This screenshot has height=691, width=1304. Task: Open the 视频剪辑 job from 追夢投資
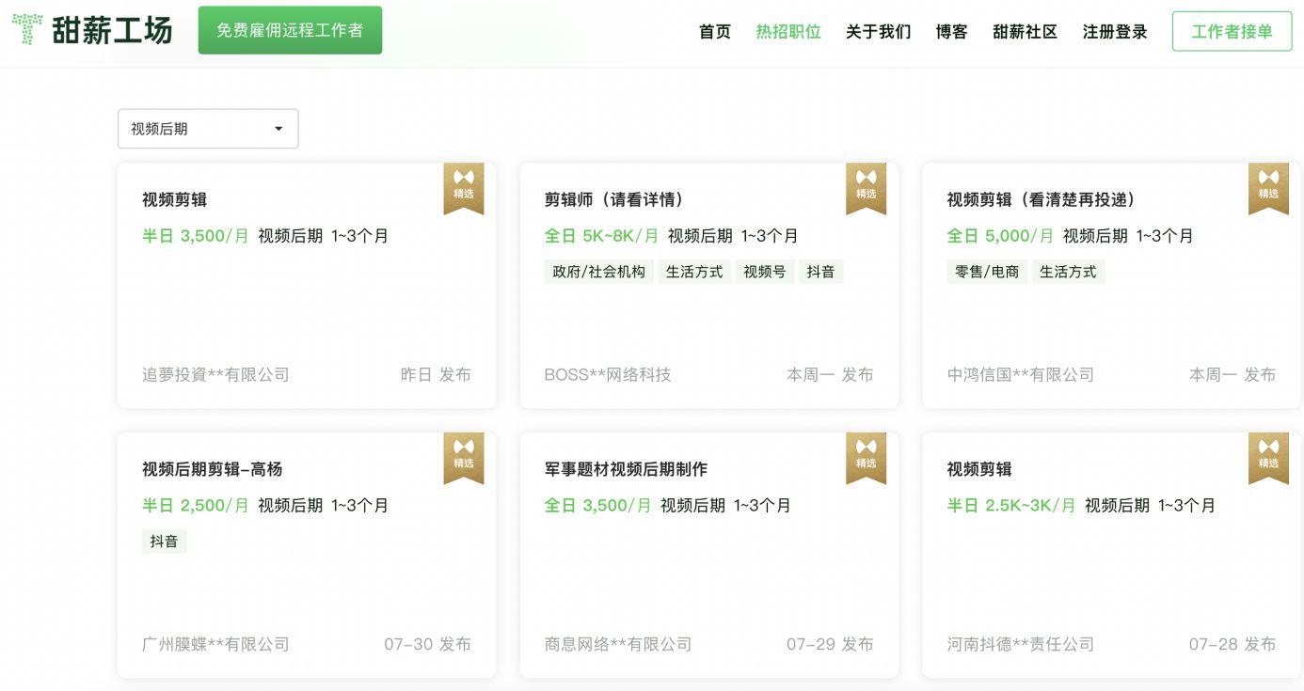click(x=175, y=199)
